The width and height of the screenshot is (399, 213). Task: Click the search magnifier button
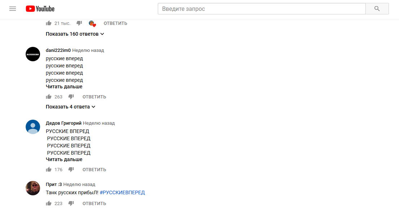pos(377,9)
